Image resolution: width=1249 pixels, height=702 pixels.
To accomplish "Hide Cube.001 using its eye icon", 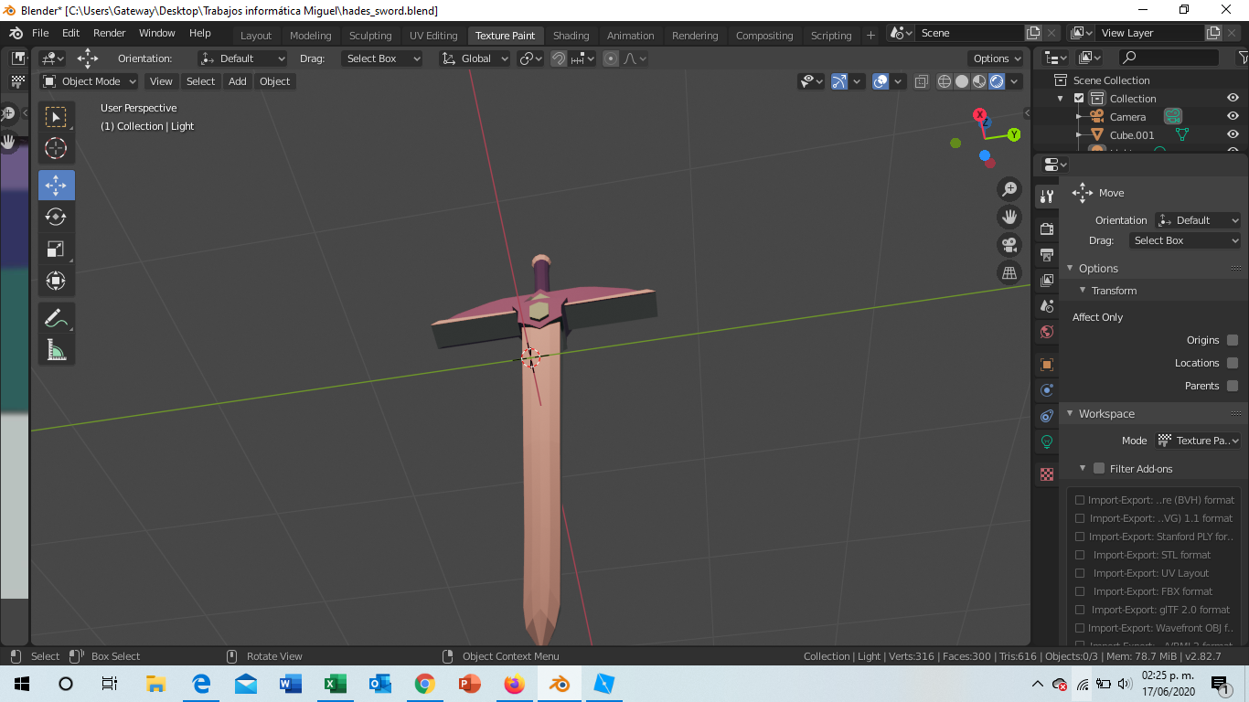I will click(1233, 135).
